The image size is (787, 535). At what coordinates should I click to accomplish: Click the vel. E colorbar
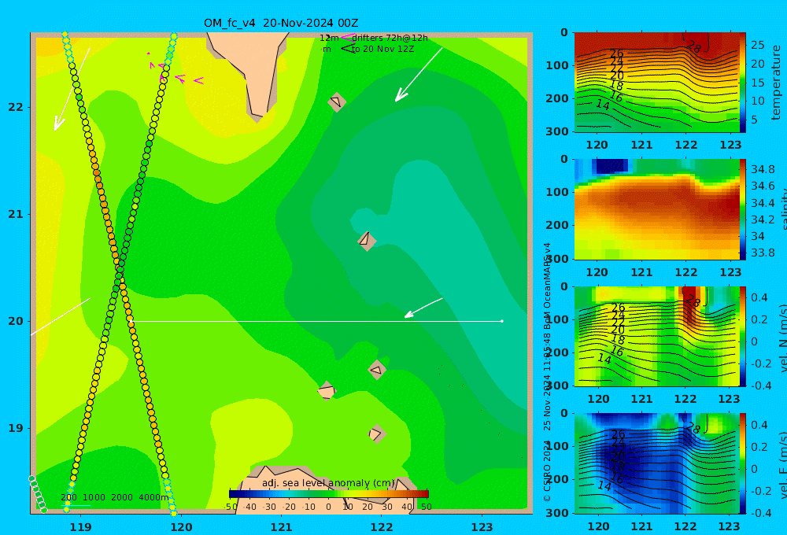743,463
